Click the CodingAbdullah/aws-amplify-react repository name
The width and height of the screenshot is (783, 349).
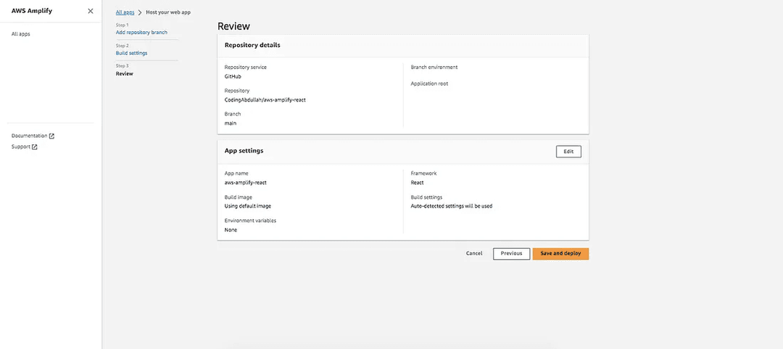pyautogui.click(x=265, y=99)
